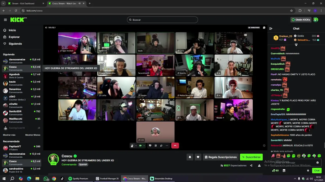Select BenitoSDR channel in sidebar
This screenshot has width=325, height=182.
[x=22, y=113]
